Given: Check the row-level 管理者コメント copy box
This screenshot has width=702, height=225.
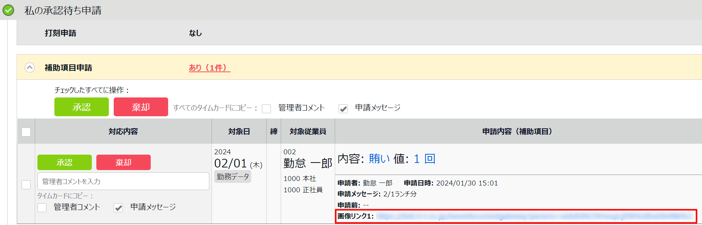Looking at the screenshot, I should (x=42, y=208).
